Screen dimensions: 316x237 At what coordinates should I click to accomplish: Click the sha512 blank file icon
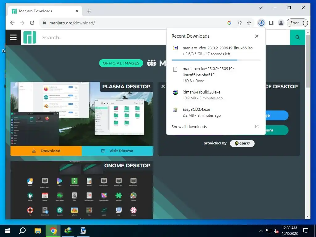(175, 69)
